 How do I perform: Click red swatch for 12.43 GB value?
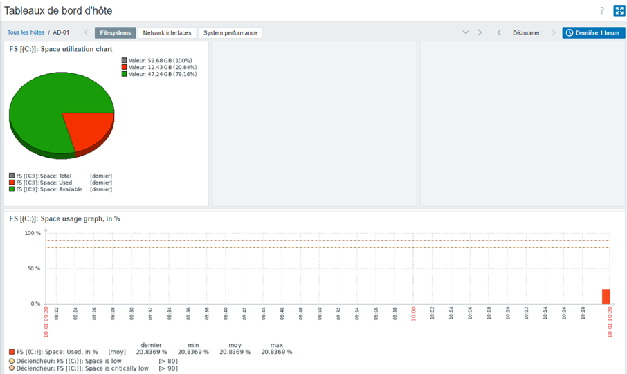125,67
